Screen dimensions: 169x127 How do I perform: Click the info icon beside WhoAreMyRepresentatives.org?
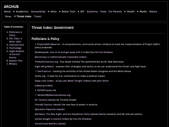[x=36, y=95]
